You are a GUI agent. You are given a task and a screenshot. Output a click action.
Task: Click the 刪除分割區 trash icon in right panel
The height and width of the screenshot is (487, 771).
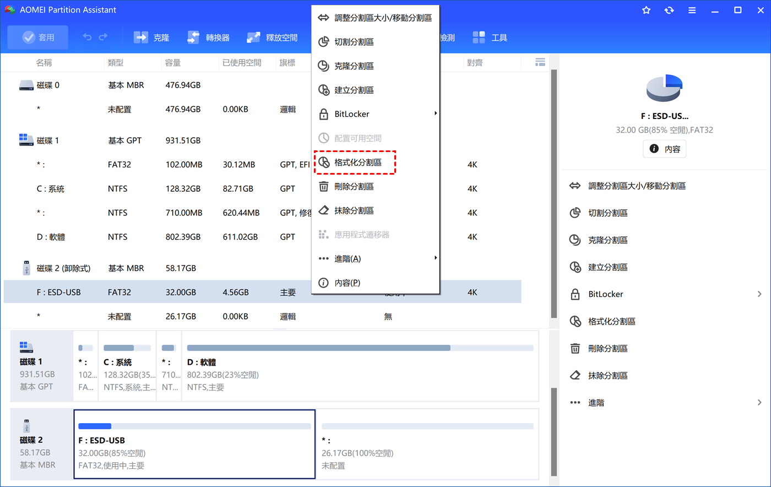(575, 348)
